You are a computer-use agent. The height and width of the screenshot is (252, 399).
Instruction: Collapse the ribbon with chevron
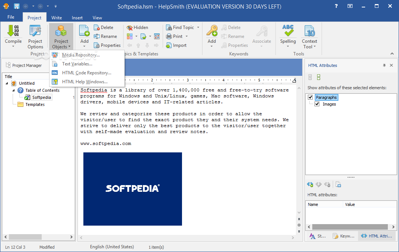click(x=392, y=54)
